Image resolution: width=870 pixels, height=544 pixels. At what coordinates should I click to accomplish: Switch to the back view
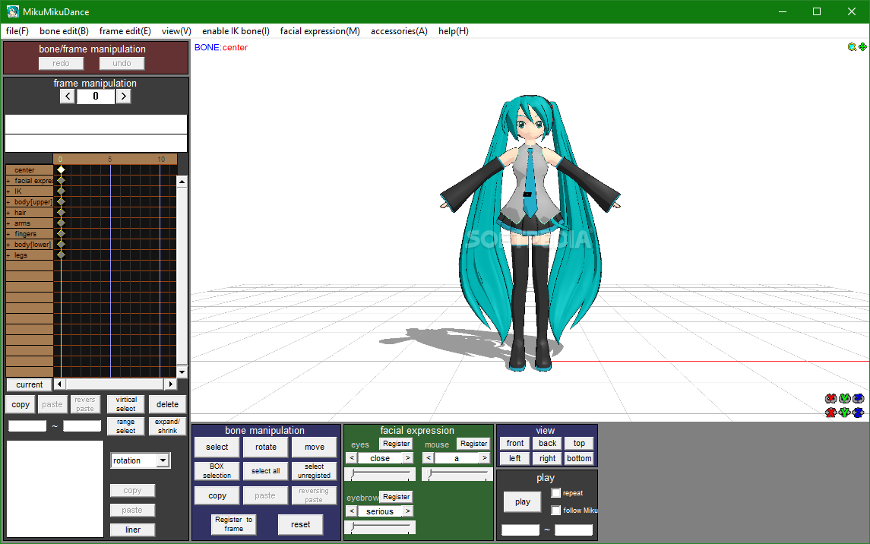coord(547,443)
